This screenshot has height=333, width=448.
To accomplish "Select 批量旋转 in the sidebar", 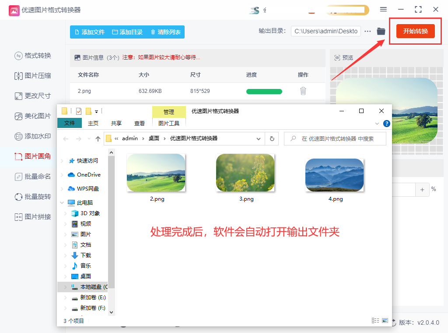I will pos(33,197).
